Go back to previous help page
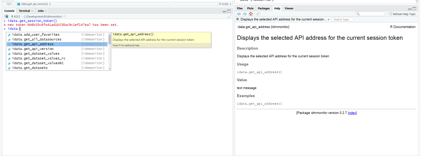 [239, 14]
